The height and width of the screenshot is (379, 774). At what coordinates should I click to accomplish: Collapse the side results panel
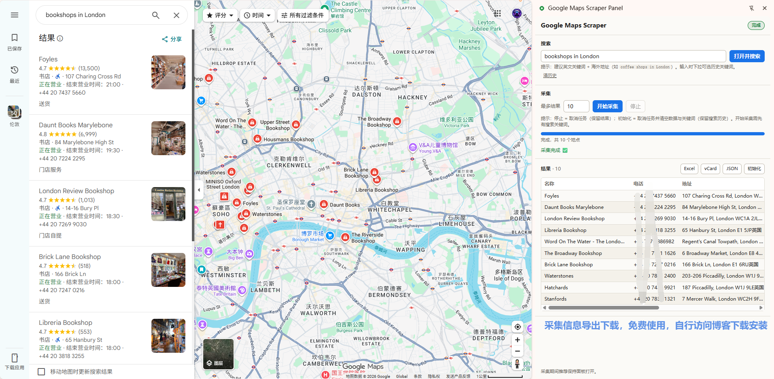(199, 189)
